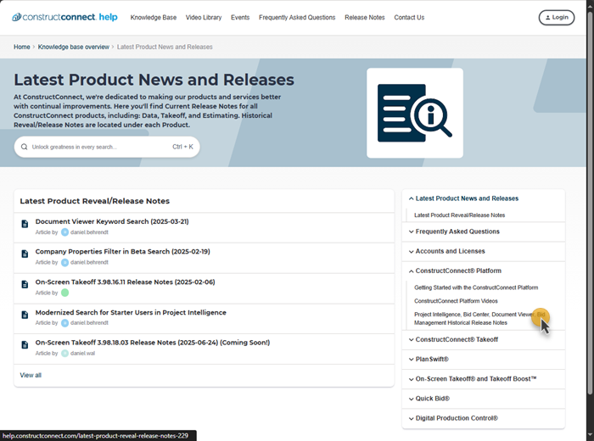Image resolution: width=594 pixels, height=441 pixels.
Task: Click green author avatar on Takeoff 3.98.16.11 row
Action: (x=64, y=293)
